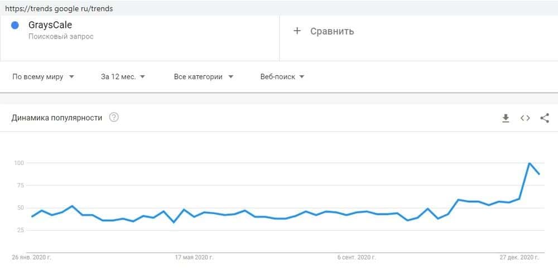Expand the Все категории dropdown
This screenshot has width=558, height=271.
click(x=204, y=77)
